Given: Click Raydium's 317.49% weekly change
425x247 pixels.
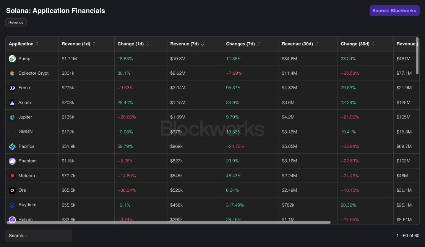Looking at the screenshot, I should point(235,205).
